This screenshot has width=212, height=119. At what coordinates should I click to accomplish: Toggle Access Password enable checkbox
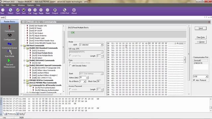pyautogui.click(x=70, y=89)
